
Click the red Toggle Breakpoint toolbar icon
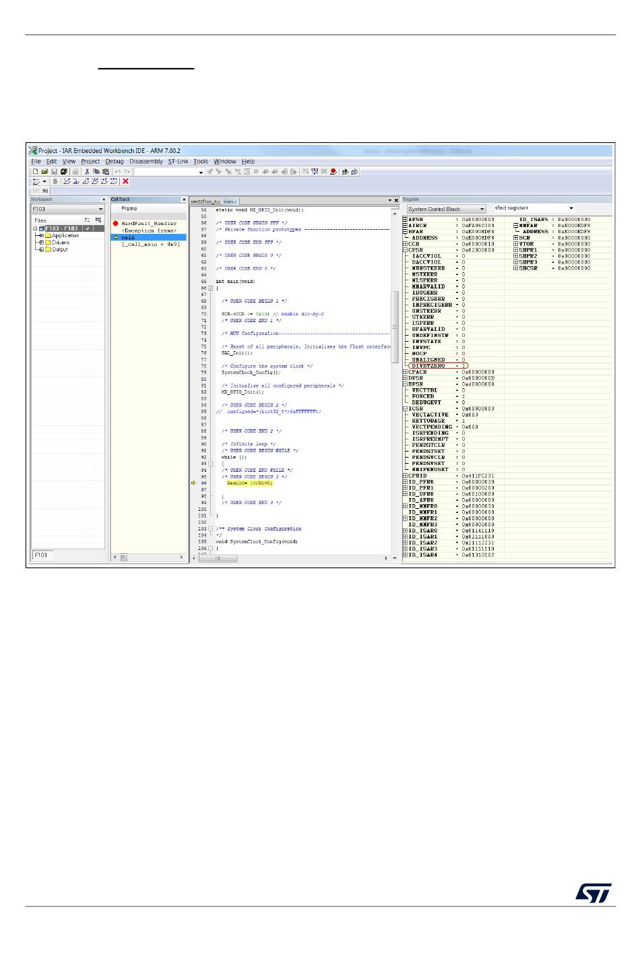coord(333,172)
